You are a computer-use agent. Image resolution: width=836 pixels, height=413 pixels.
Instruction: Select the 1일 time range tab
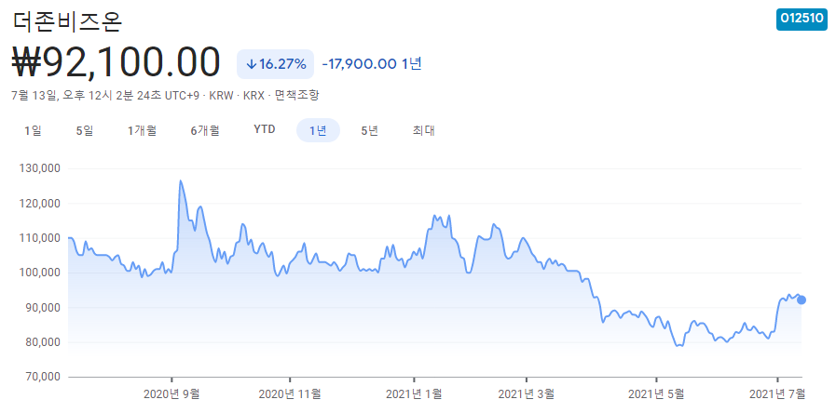click(33, 130)
